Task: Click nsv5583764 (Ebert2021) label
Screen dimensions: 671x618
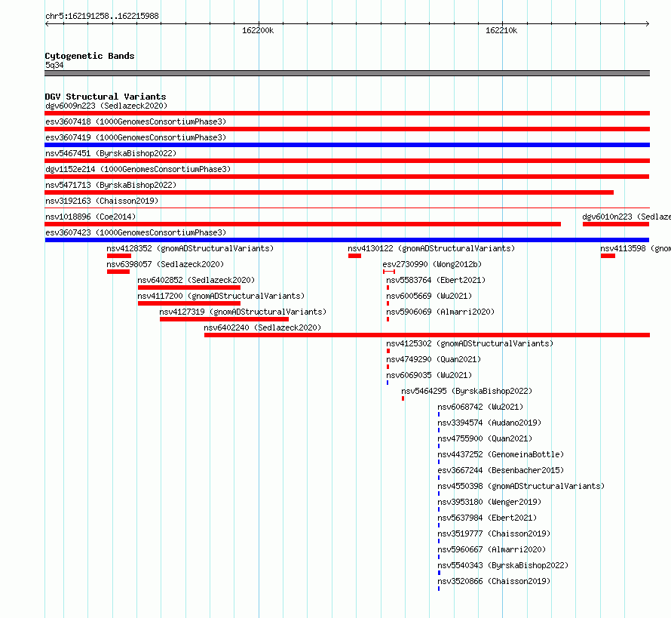Action: (436, 280)
